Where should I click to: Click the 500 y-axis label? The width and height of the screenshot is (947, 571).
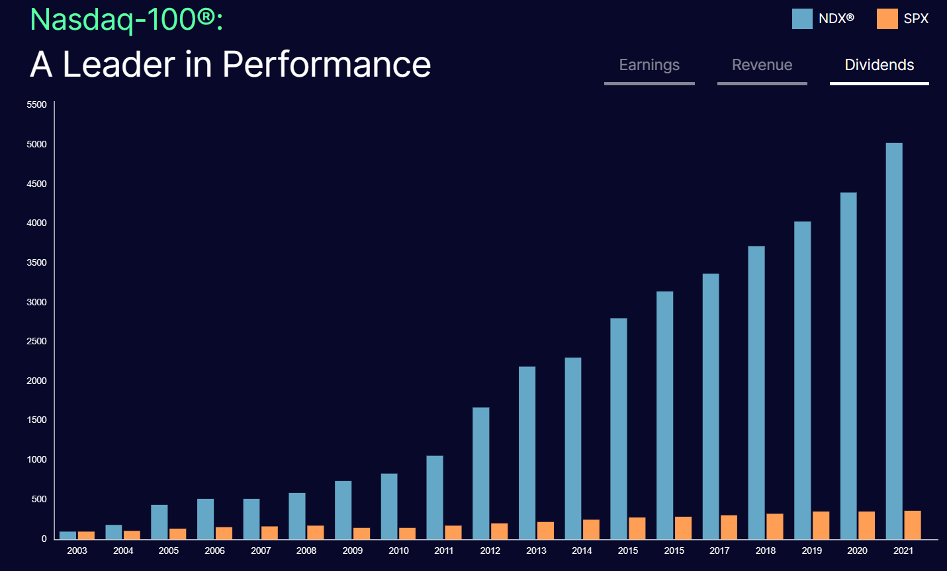[39, 499]
